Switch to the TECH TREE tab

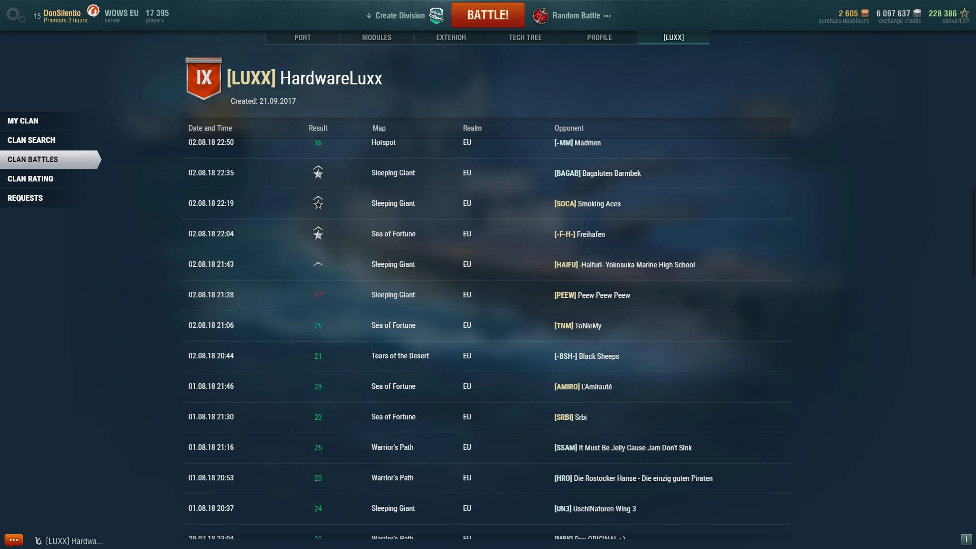coord(525,38)
